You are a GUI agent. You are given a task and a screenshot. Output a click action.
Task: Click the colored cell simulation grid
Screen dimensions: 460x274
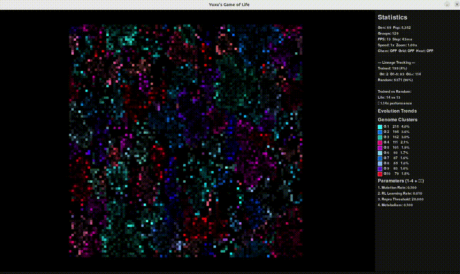(186, 141)
